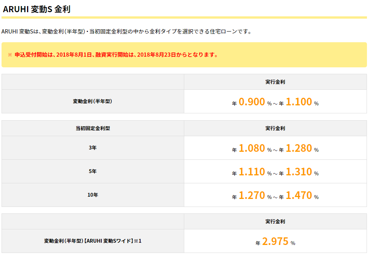Select the 1.280 rate value

coord(299,148)
